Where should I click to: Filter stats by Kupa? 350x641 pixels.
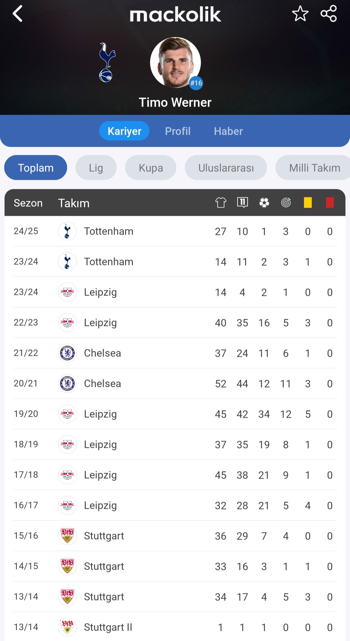tap(151, 168)
